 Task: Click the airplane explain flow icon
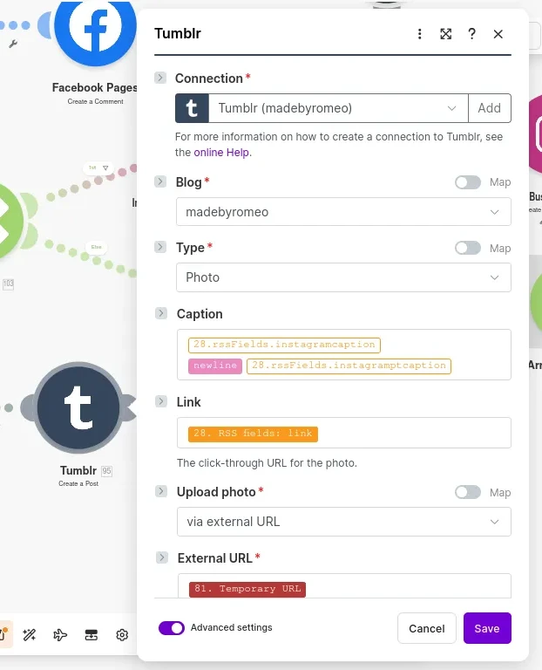tap(60, 635)
